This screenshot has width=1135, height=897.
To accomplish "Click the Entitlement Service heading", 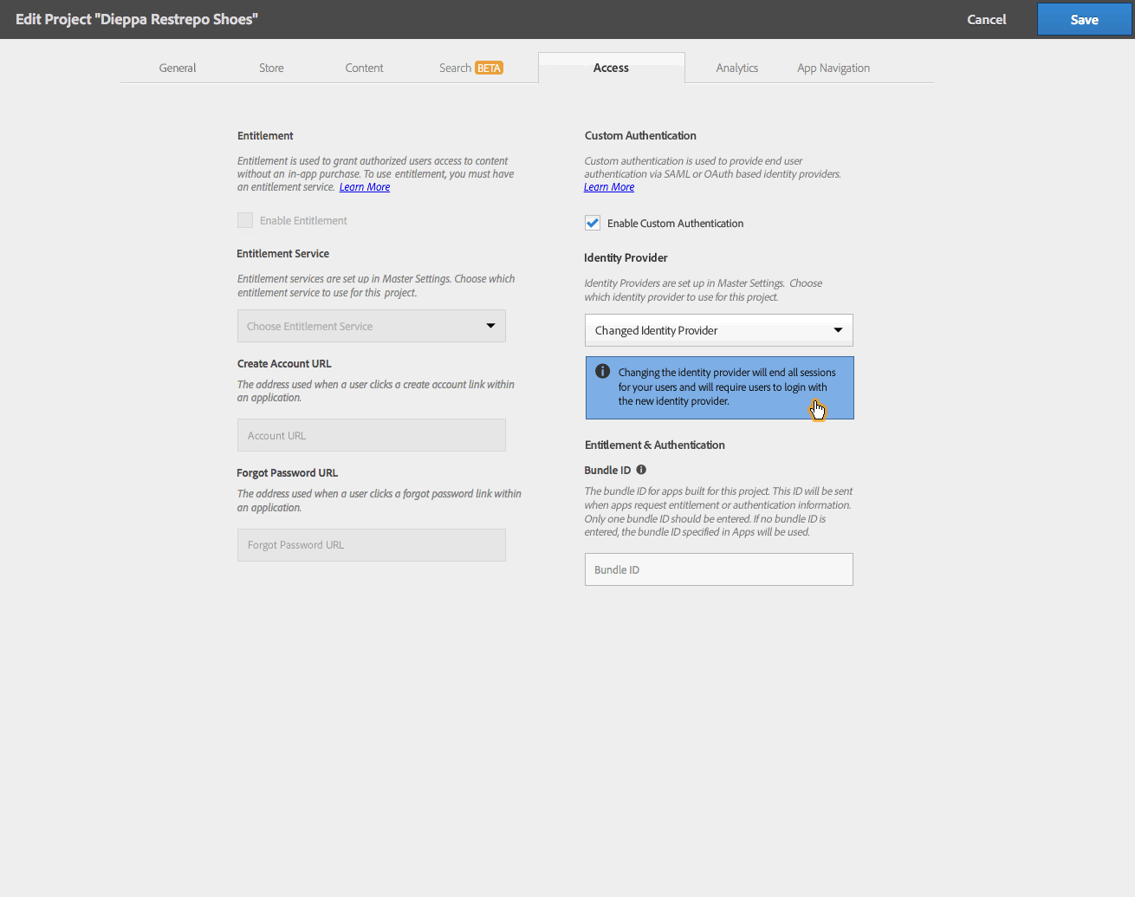I will [283, 253].
